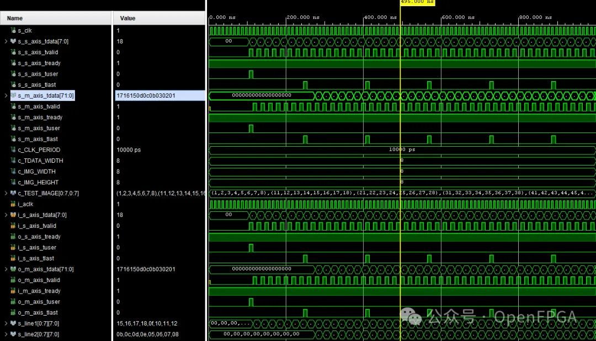The height and width of the screenshot is (341, 596).
Task: Select the c_IMG_HEIGHT row name
Action: tap(38, 183)
